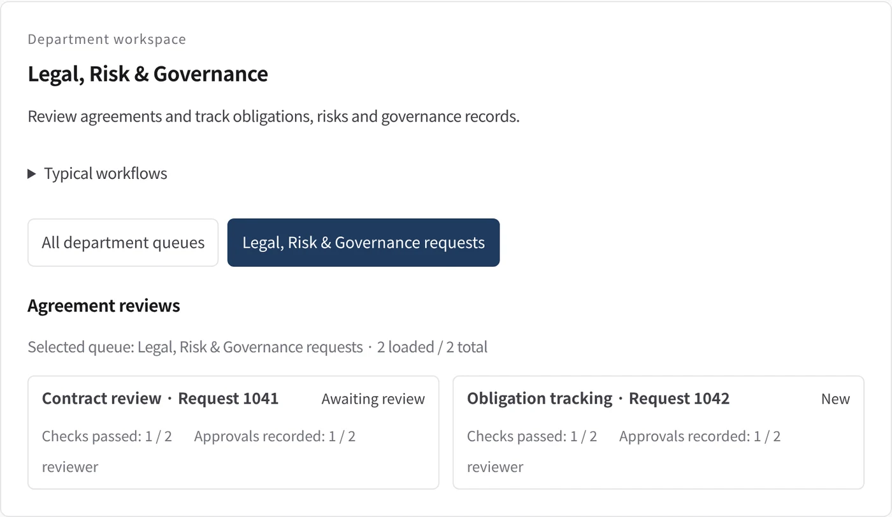Open the Obligation tracking Request 1042 card
The width and height of the screenshot is (892, 517).
658,432
